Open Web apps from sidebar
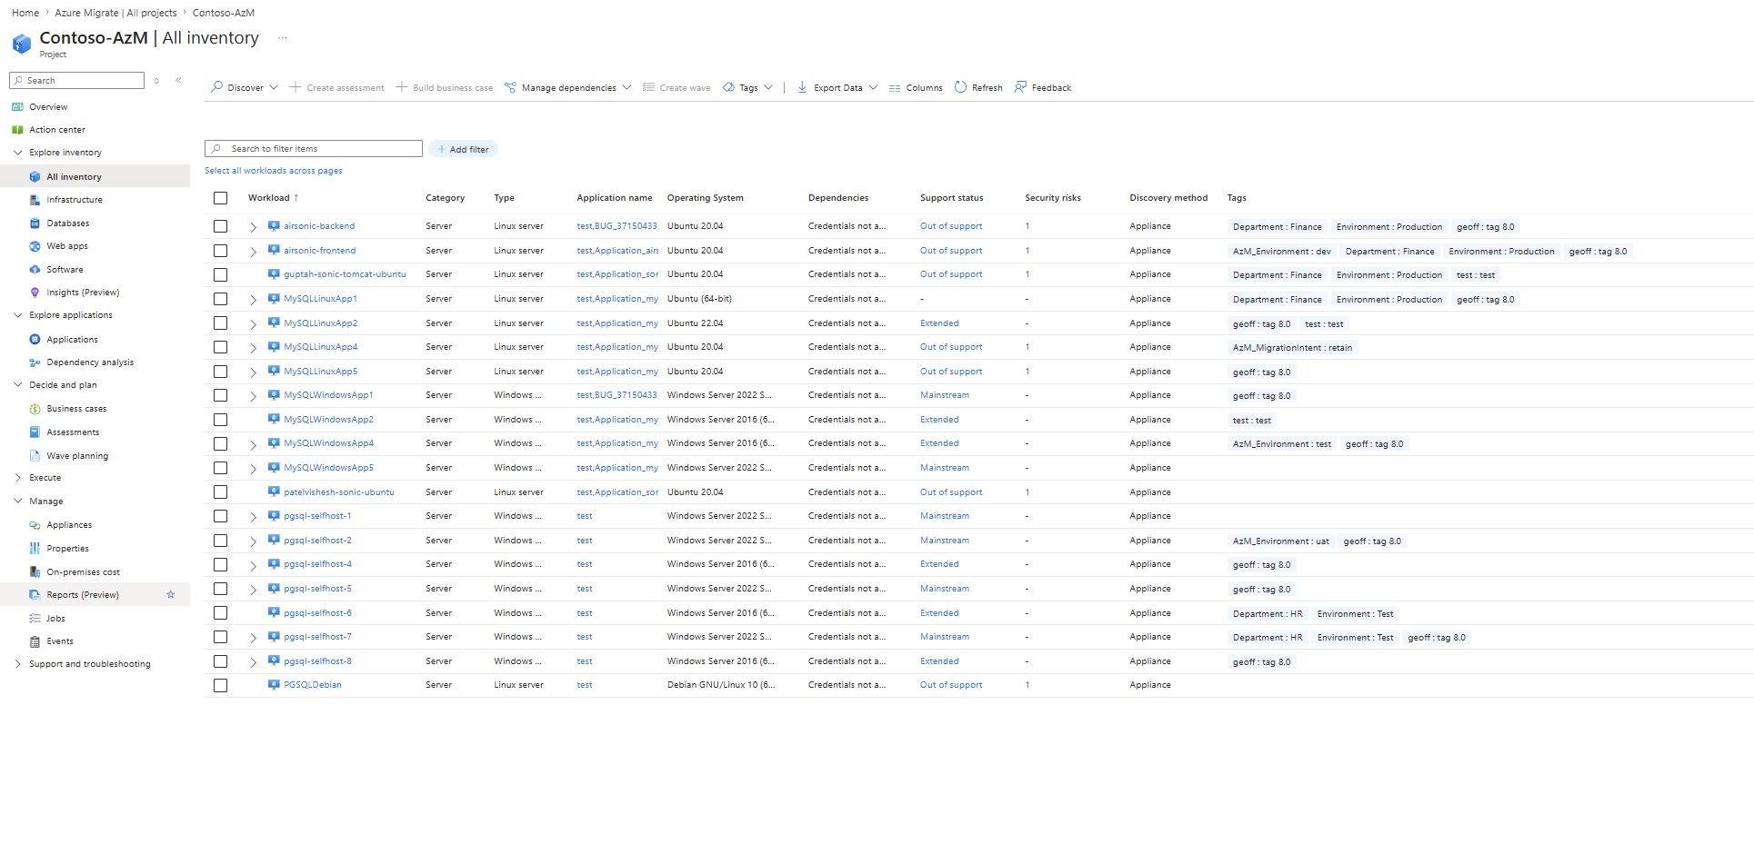This screenshot has width=1754, height=844. coord(67,246)
